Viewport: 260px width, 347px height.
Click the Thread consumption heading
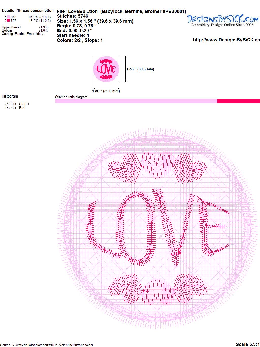(35, 11)
